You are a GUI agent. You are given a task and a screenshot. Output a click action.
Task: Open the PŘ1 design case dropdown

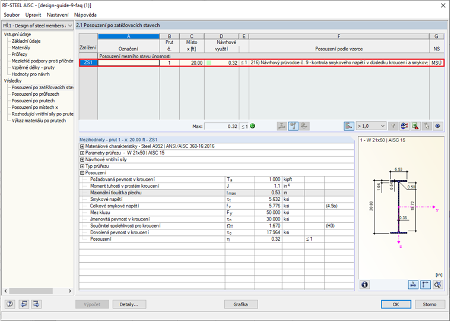[37, 26]
